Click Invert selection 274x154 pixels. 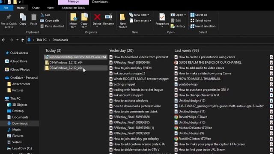coord(203,26)
